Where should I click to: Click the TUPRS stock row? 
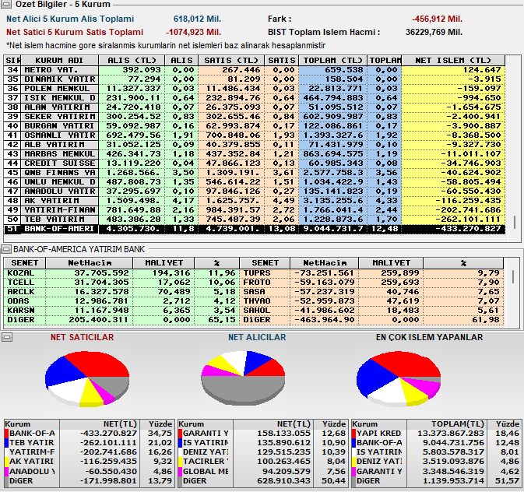[x=371, y=273]
